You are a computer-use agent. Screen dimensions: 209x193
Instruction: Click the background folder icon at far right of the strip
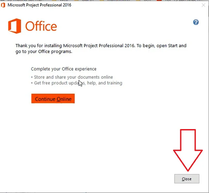[x=138, y=0]
